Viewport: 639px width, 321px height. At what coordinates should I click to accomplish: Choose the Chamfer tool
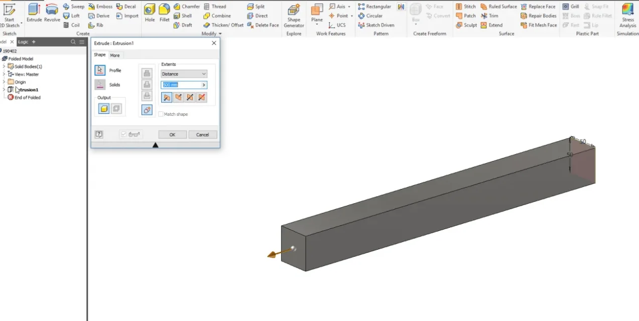point(187,7)
